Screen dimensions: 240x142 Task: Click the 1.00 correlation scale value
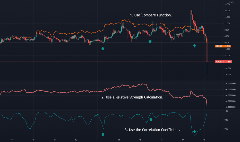pyautogui.click(x=226, y=111)
